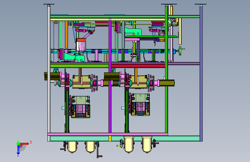Select the green handwheel on the shaft end
This screenshot has height=162, width=250.
click(180, 51)
